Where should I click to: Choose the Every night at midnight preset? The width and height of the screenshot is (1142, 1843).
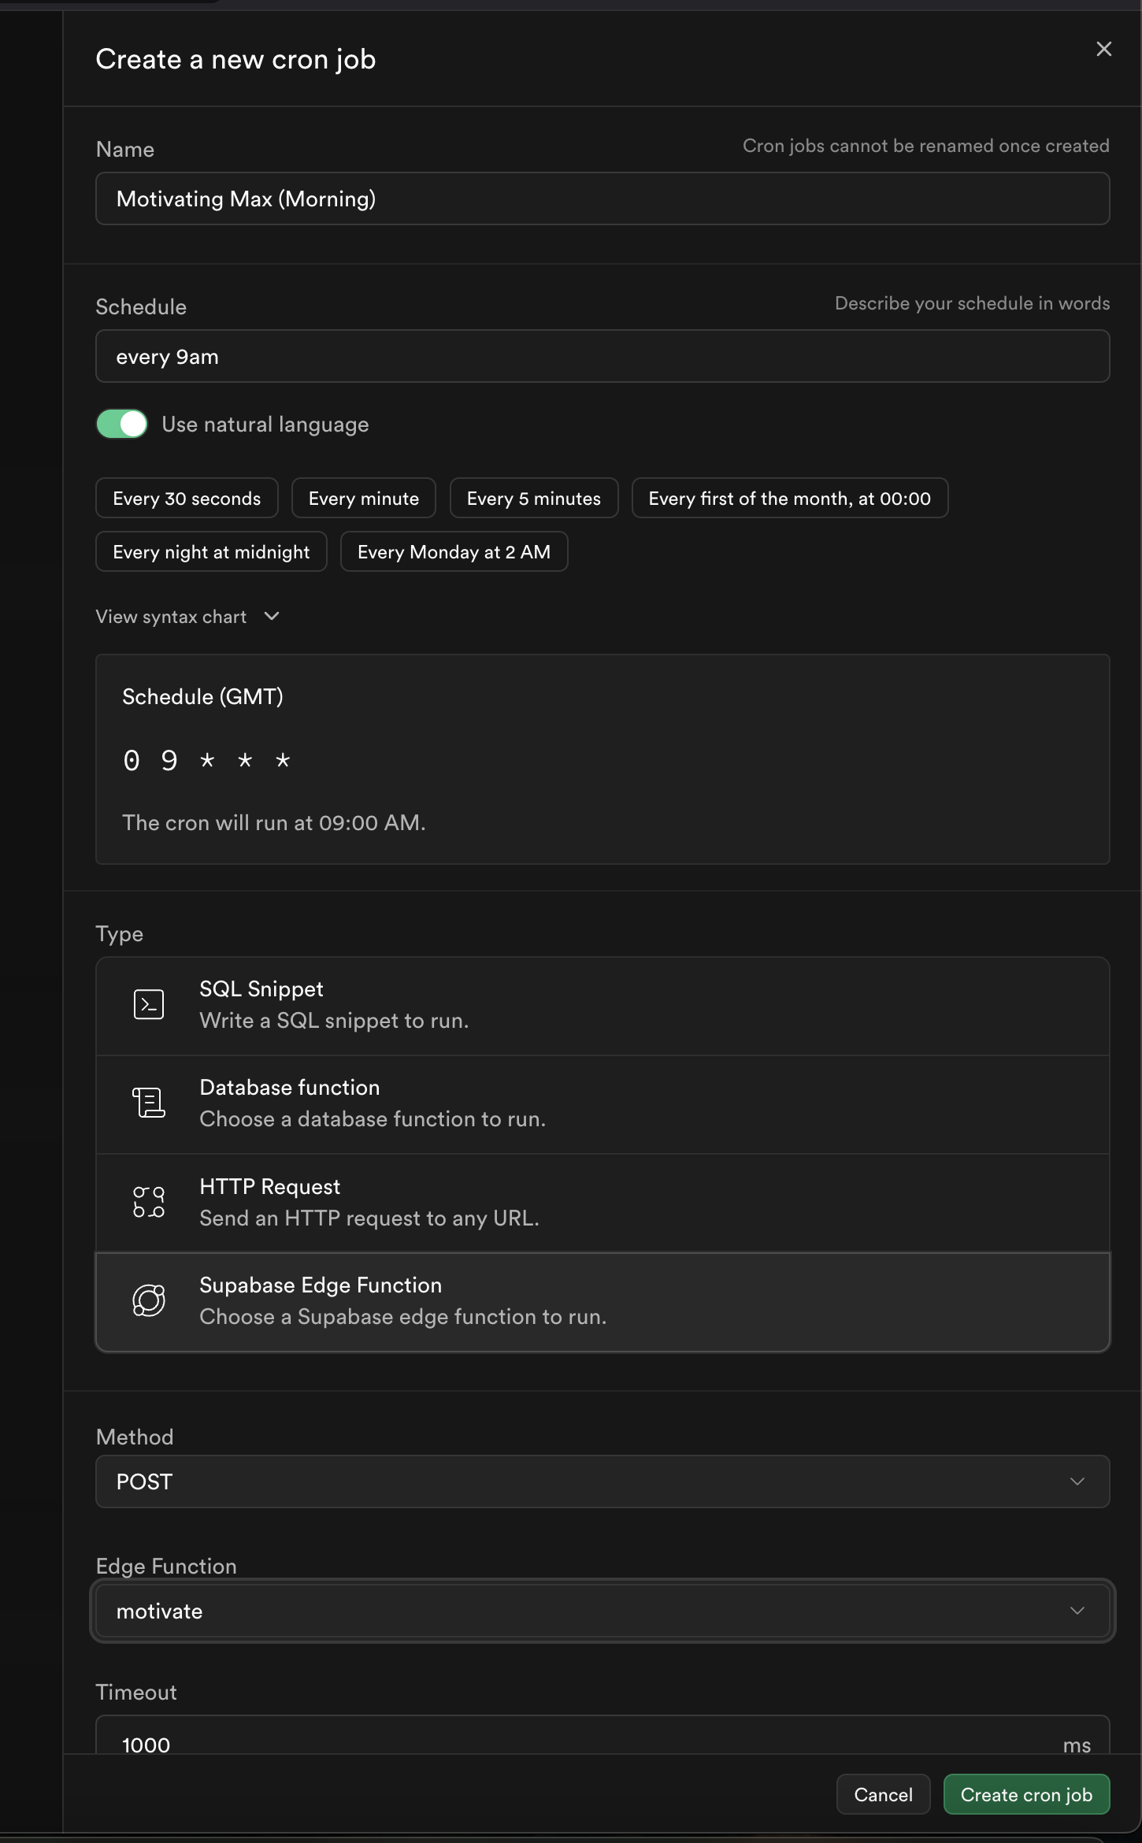[x=211, y=552]
